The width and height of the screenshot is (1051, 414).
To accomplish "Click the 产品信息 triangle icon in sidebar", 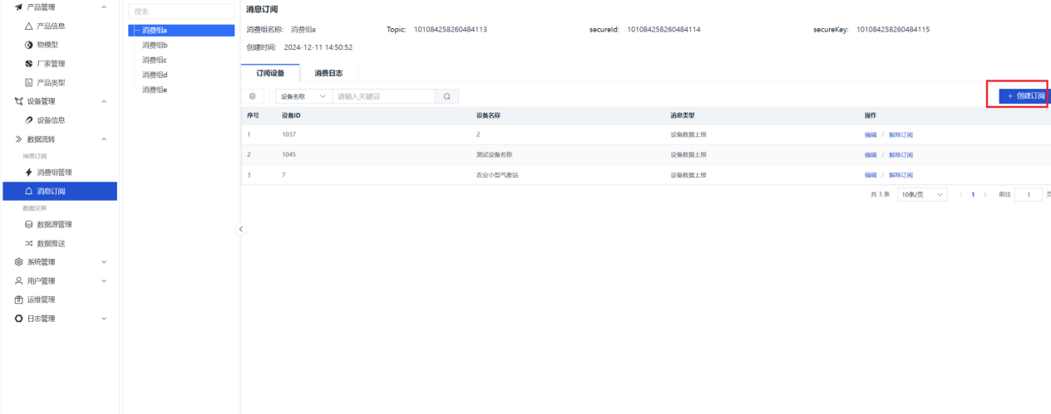I will point(29,27).
